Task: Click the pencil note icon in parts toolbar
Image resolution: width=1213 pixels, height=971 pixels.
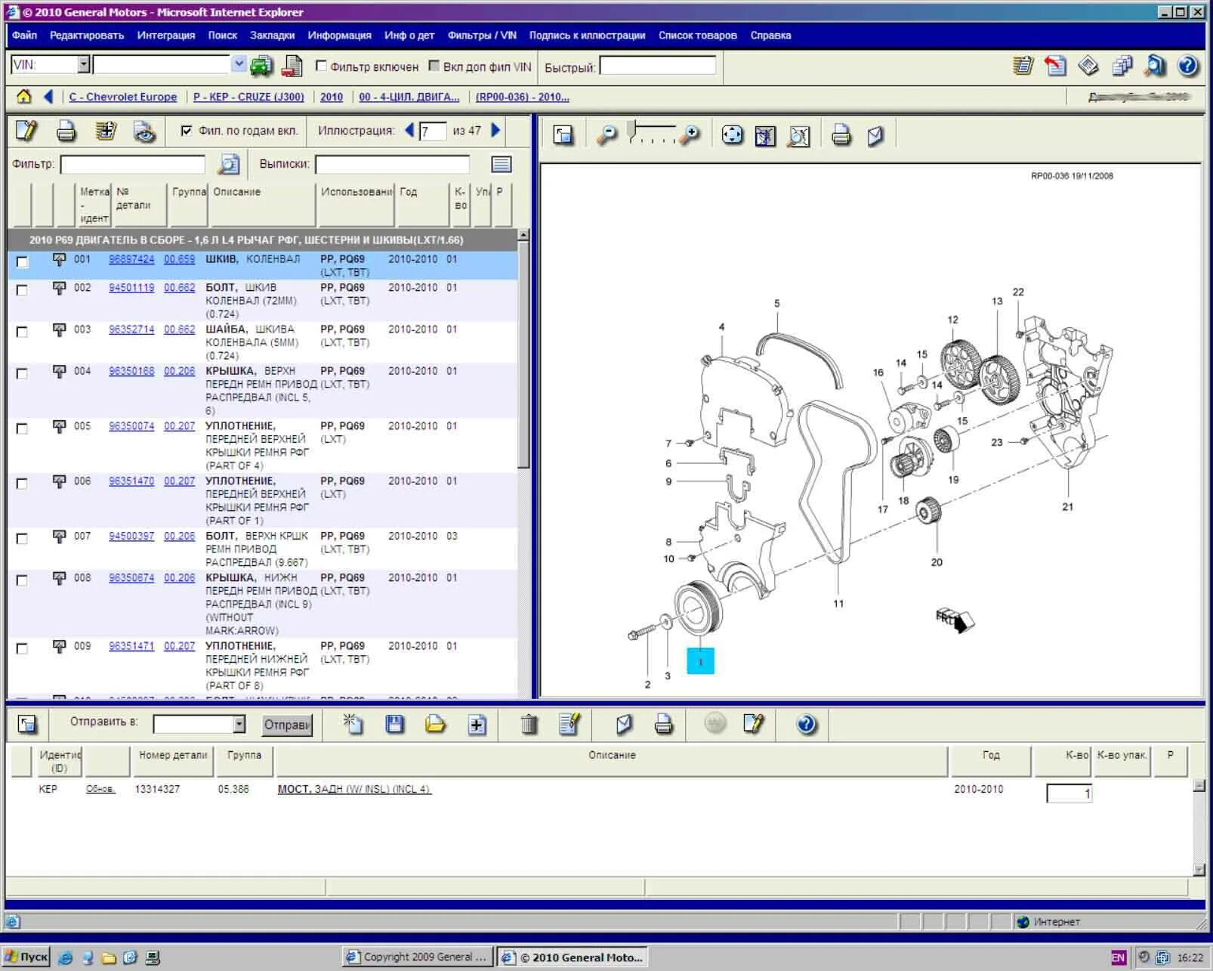Action: [x=26, y=131]
